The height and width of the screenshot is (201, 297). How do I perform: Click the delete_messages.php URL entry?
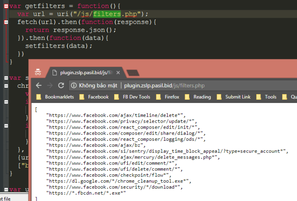pos(133,157)
